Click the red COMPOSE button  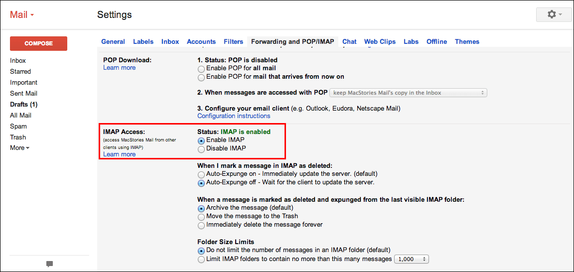38,43
